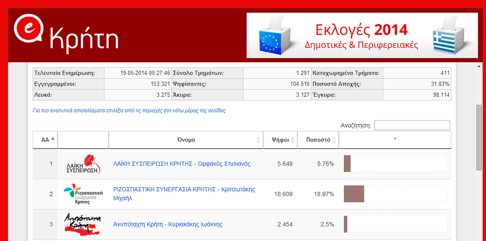Image resolution: width=486 pixels, height=241 pixels.
Task: Open Ανυπότακτη Κρήτη - Κυριακάκης Ιωάννης link
Action: click(x=168, y=224)
